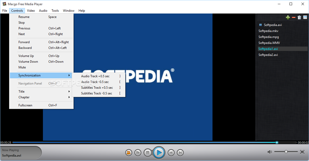The width and height of the screenshot is (309, 161).
Task: Open the Audio menu
Action: pyautogui.click(x=43, y=11)
